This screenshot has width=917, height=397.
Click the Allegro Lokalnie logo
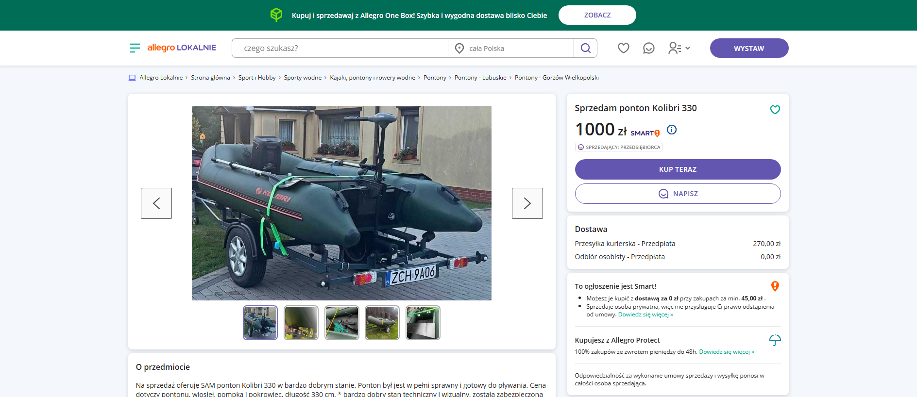[182, 48]
